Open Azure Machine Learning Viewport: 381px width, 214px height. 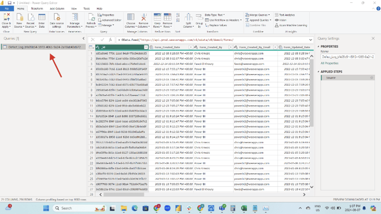pyautogui.click(x=291, y=25)
